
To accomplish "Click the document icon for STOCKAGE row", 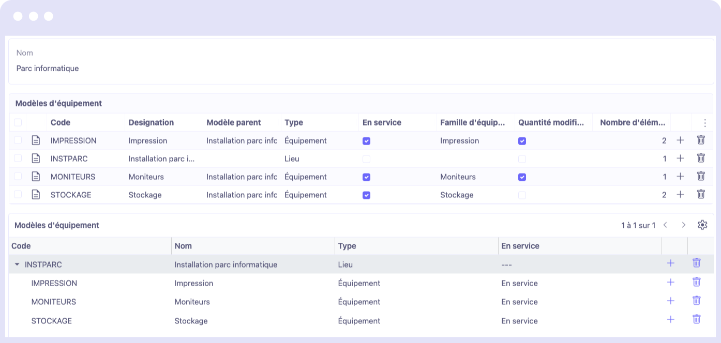I will [36, 195].
